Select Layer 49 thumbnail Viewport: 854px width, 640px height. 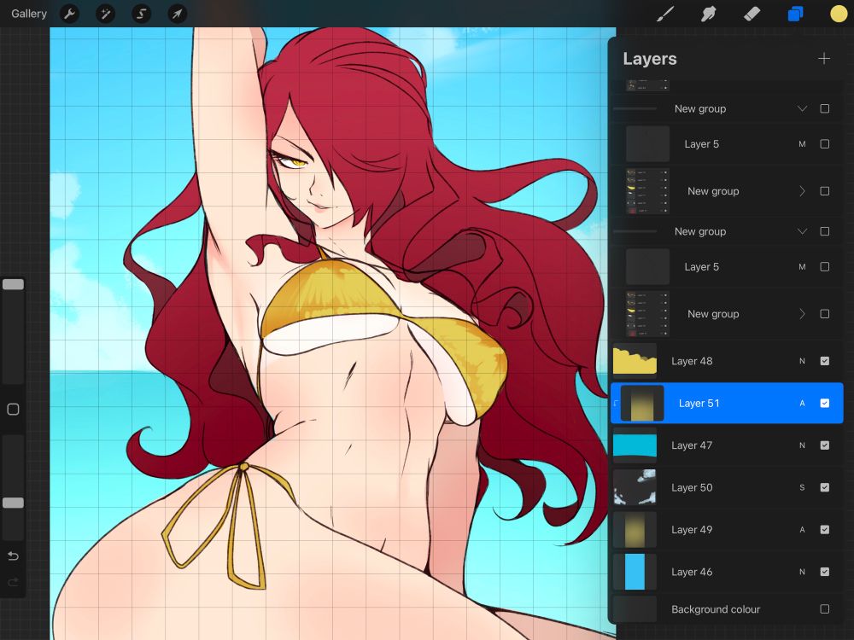tap(635, 530)
